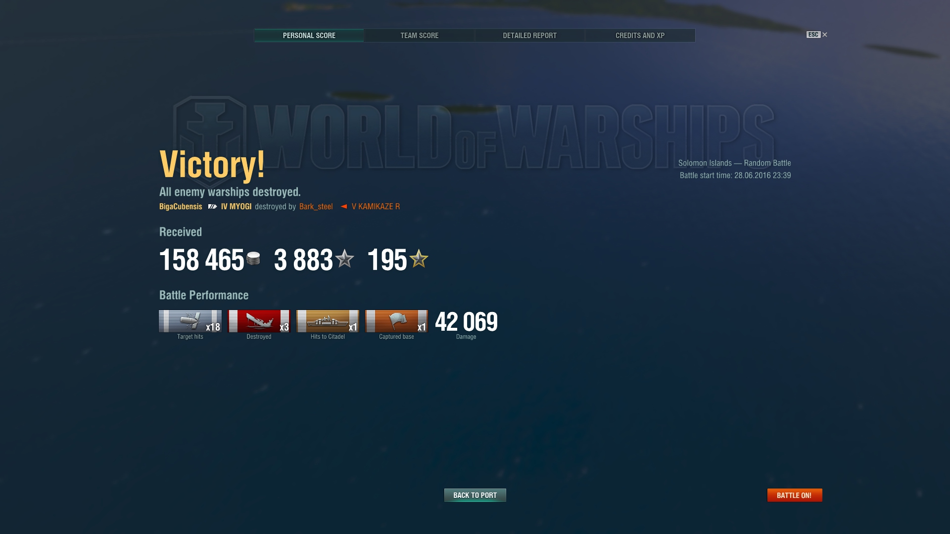Click the Captured base ribbon icon
The height and width of the screenshot is (534, 950).
(396, 321)
